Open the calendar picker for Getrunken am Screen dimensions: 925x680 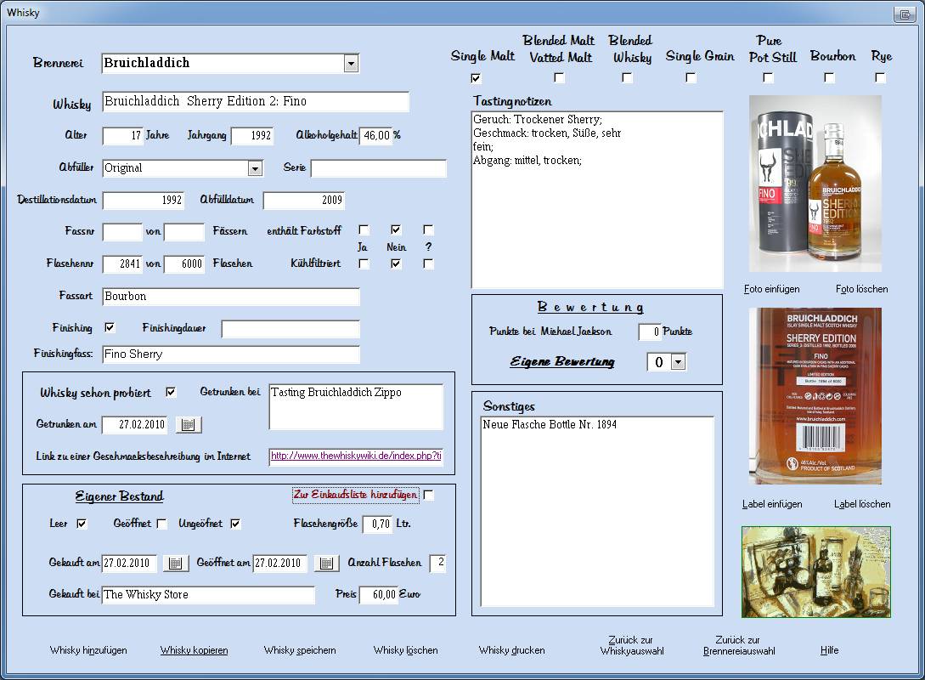pyautogui.click(x=189, y=424)
